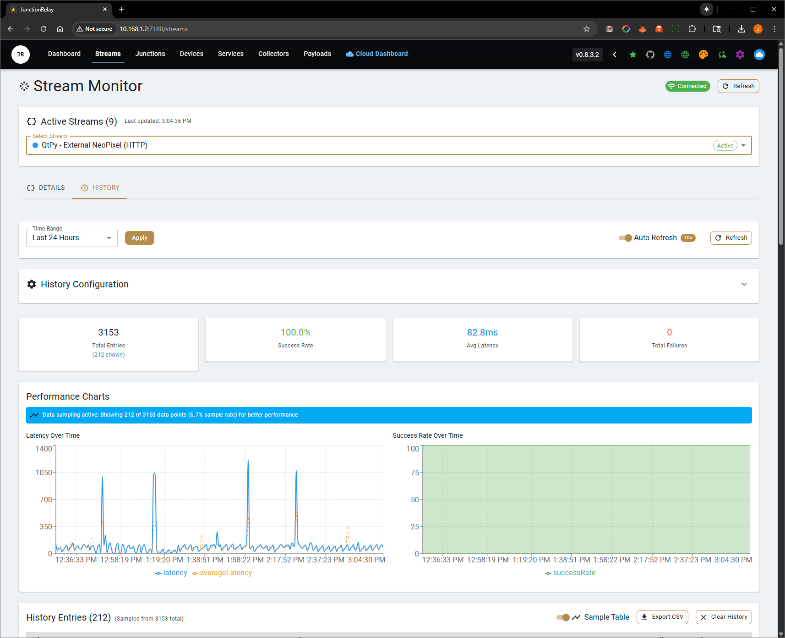The image size is (785, 638).
Task: Open the Time Range dropdown
Action: pos(72,238)
